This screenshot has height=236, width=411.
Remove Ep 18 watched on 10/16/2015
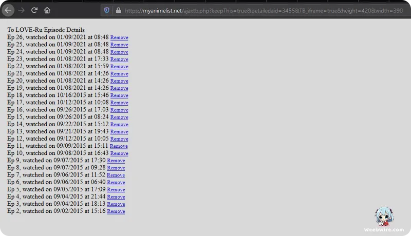click(x=119, y=95)
